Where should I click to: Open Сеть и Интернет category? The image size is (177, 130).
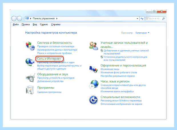click(x=49, y=59)
